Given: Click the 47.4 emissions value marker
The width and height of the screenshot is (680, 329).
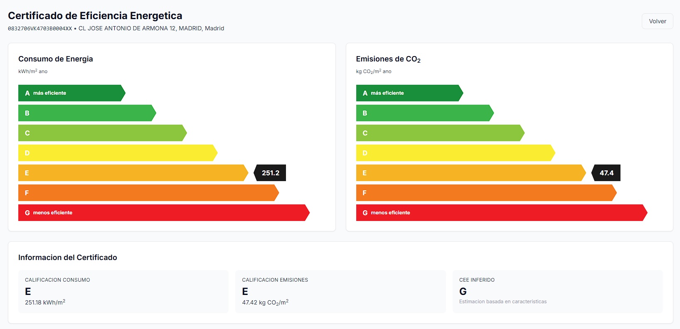Looking at the screenshot, I should pyautogui.click(x=606, y=173).
